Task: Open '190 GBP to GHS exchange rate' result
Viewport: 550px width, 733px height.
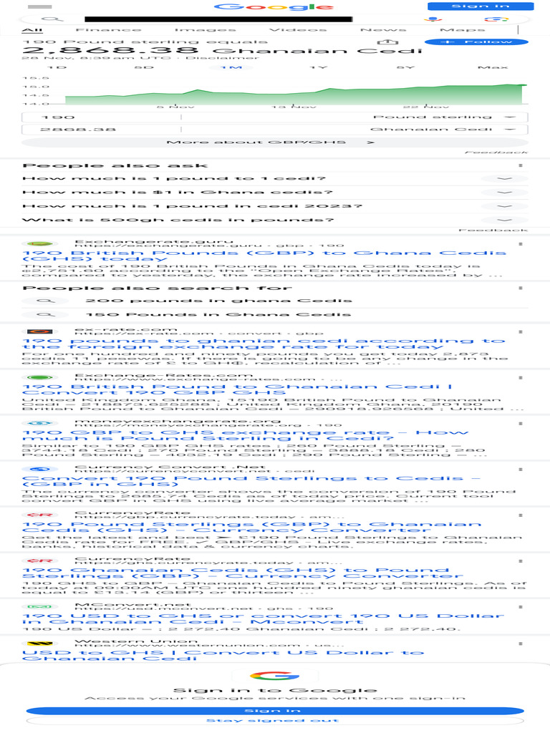Action: coord(246,435)
